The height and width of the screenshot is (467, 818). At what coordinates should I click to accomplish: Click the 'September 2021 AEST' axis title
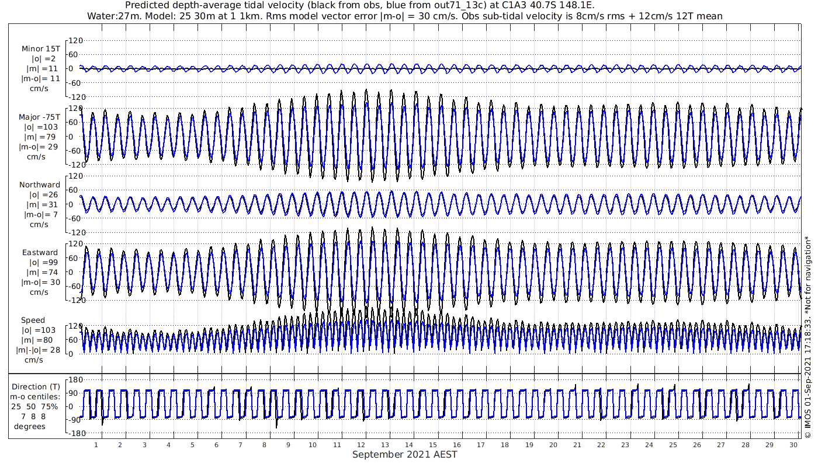[405, 455]
